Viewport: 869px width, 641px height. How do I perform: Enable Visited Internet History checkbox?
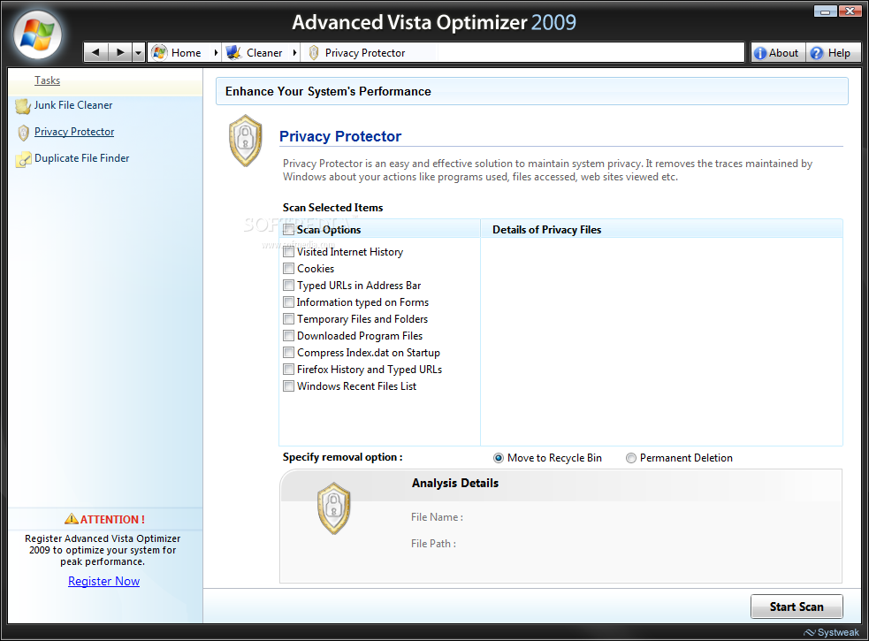point(289,252)
